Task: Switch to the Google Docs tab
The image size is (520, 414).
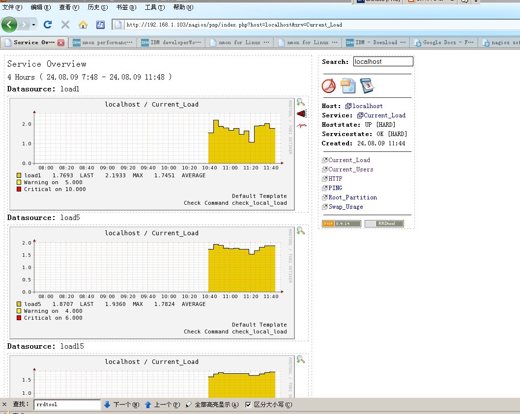Action: pyautogui.click(x=444, y=42)
